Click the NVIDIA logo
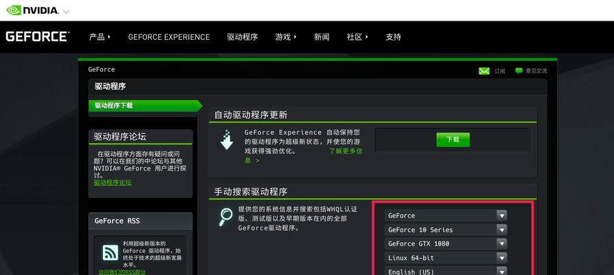 (32, 10)
